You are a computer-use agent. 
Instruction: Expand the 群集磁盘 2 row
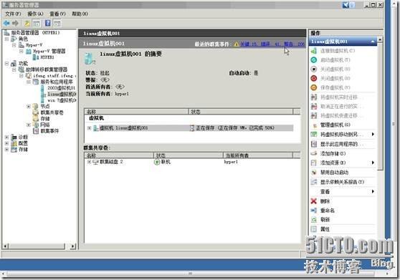tap(90, 162)
